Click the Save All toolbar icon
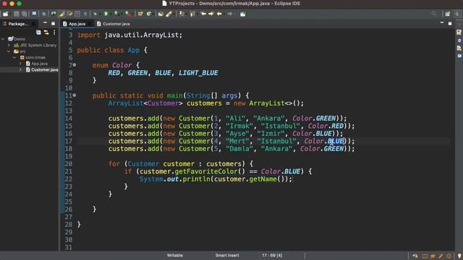Viewport: 463px width, 260px height. tap(25, 14)
